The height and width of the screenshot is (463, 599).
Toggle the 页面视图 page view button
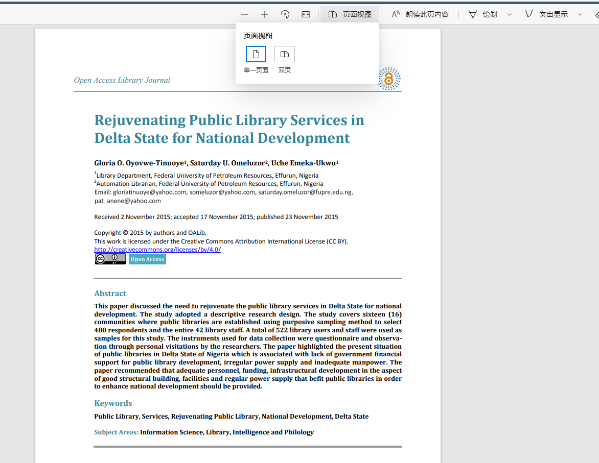click(x=350, y=14)
